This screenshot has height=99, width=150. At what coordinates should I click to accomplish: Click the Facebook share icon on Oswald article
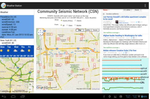[x=139, y=22]
